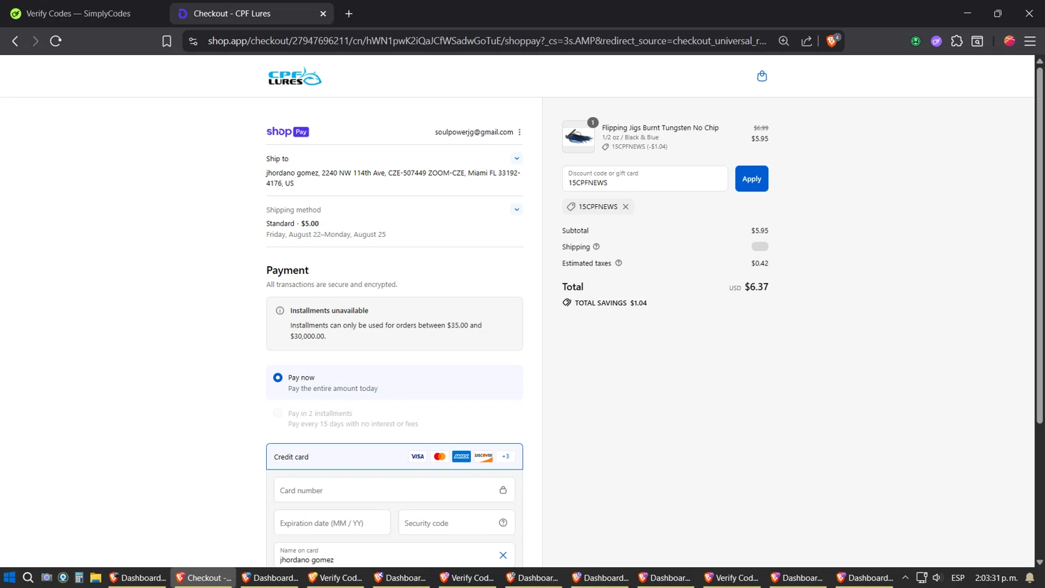Open the Windows Start menu

click(x=10, y=578)
